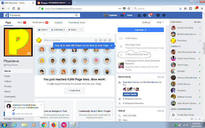Open Posts in the left page menu
Viewport: 205px width, 128px height.
[7, 76]
